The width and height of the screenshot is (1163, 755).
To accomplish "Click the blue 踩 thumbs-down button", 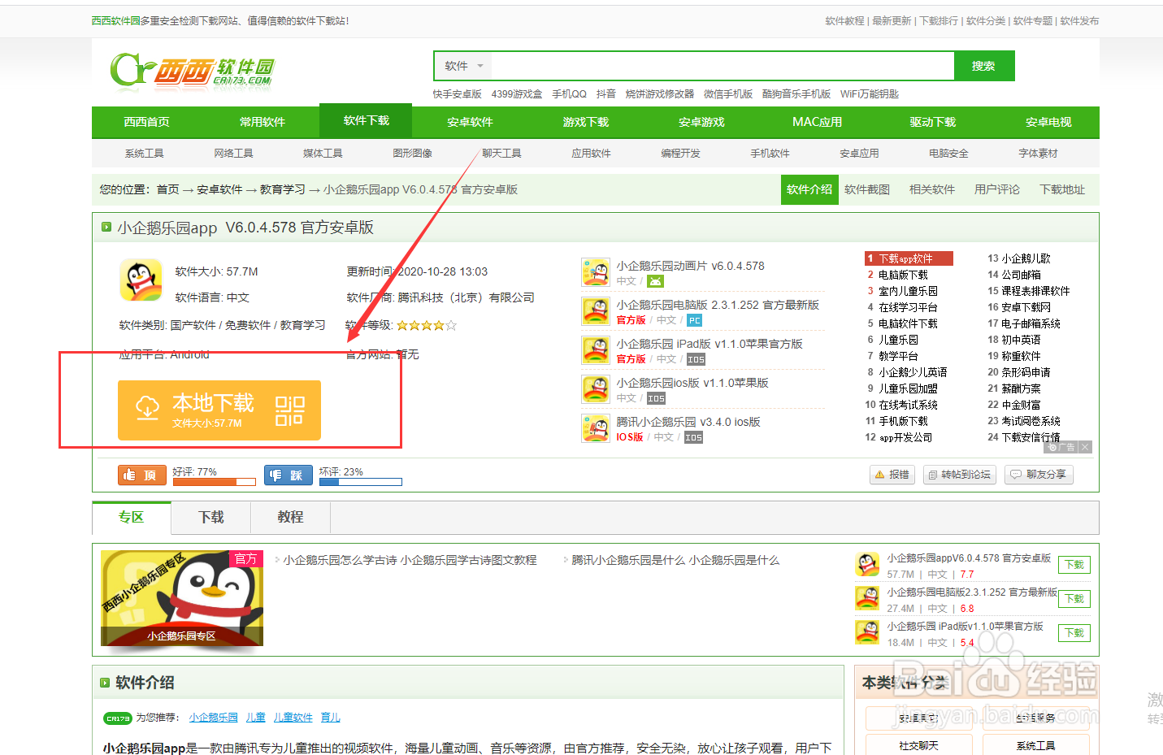I will (289, 475).
